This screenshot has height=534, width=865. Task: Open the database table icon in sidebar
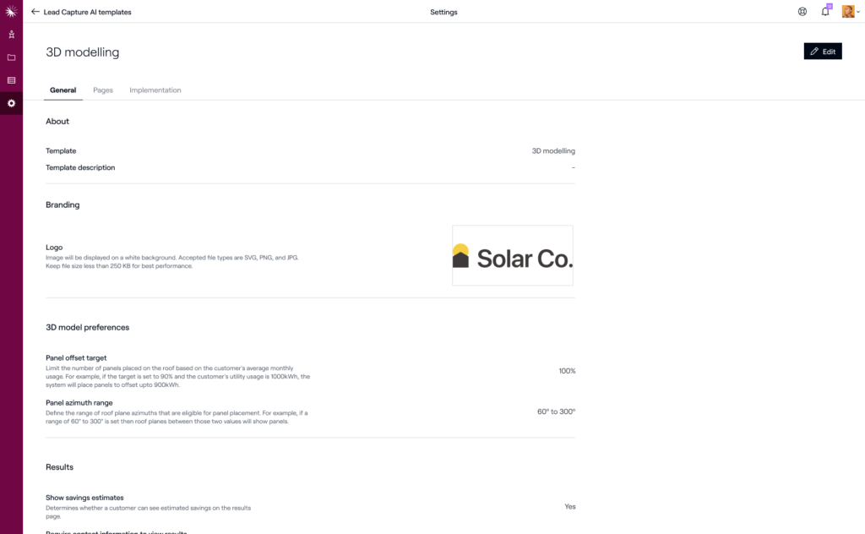(x=11, y=80)
